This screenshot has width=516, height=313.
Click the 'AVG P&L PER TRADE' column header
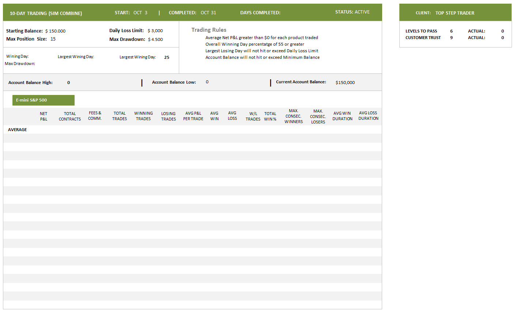tap(193, 116)
